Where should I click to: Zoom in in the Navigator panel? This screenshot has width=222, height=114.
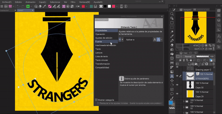tap(203, 45)
